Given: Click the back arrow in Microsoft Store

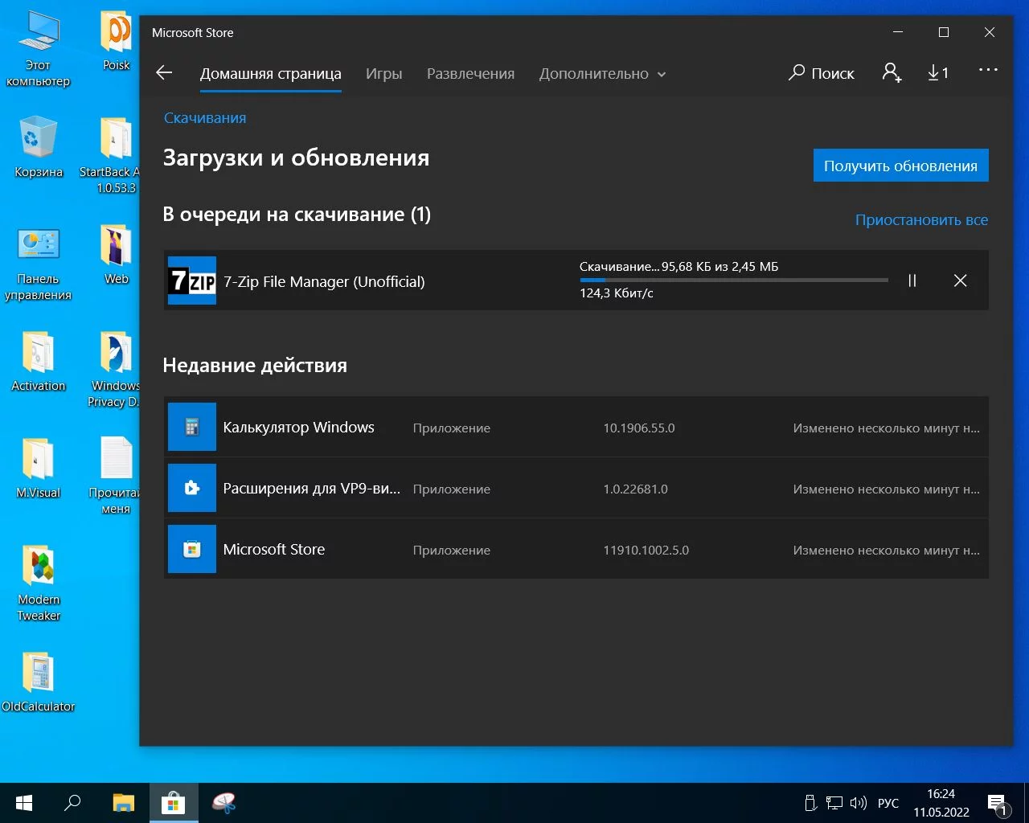Looking at the screenshot, I should (x=164, y=73).
